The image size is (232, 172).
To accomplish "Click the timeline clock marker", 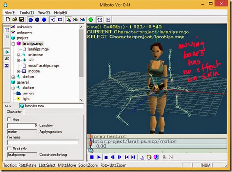I will tap(91, 150).
